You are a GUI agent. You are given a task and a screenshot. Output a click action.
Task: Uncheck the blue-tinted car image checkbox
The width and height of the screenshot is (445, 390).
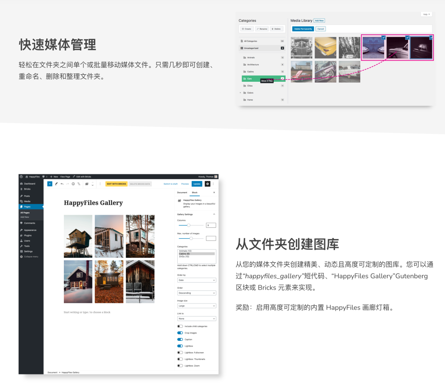[383, 37]
